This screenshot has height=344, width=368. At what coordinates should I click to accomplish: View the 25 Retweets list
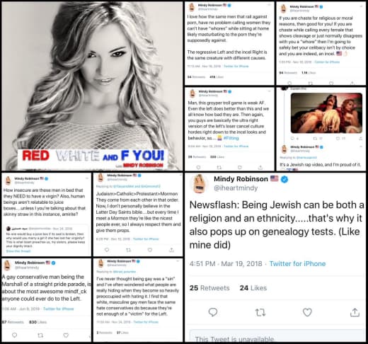point(209,288)
